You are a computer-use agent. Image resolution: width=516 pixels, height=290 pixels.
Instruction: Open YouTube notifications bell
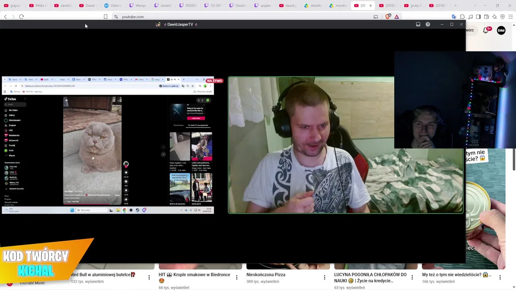coord(486,30)
